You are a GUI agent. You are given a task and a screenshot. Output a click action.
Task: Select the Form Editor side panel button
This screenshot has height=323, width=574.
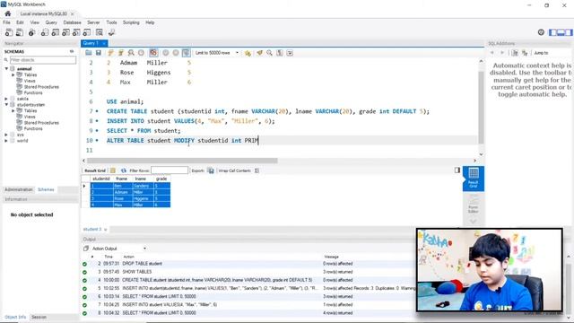tap(474, 205)
